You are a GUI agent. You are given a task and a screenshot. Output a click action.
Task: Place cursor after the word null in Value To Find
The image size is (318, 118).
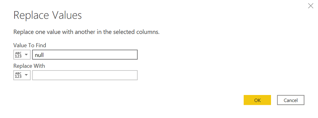(x=44, y=55)
